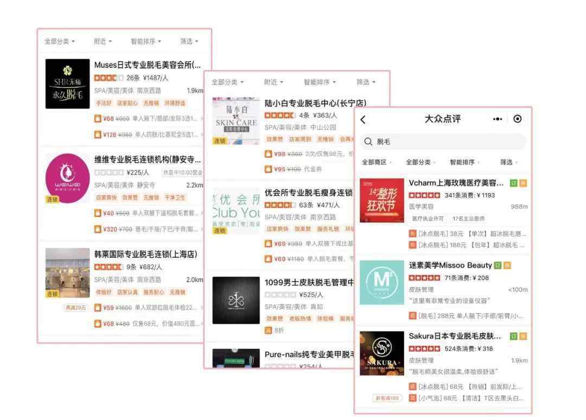Select 陆小白 ¥98 2次 deal
The width and height of the screenshot is (586, 420).
[309, 154]
